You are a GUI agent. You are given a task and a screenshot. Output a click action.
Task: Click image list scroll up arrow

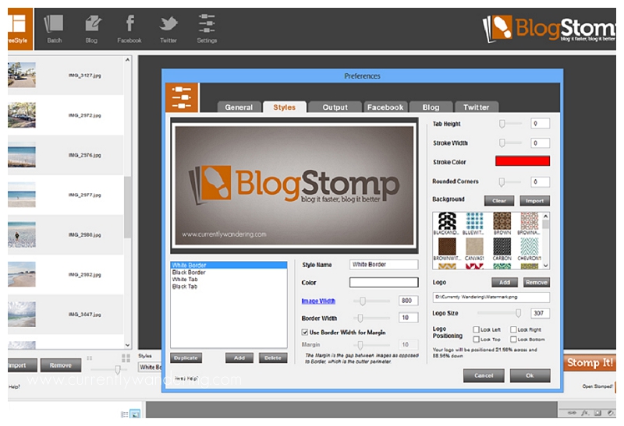coord(127,60)
